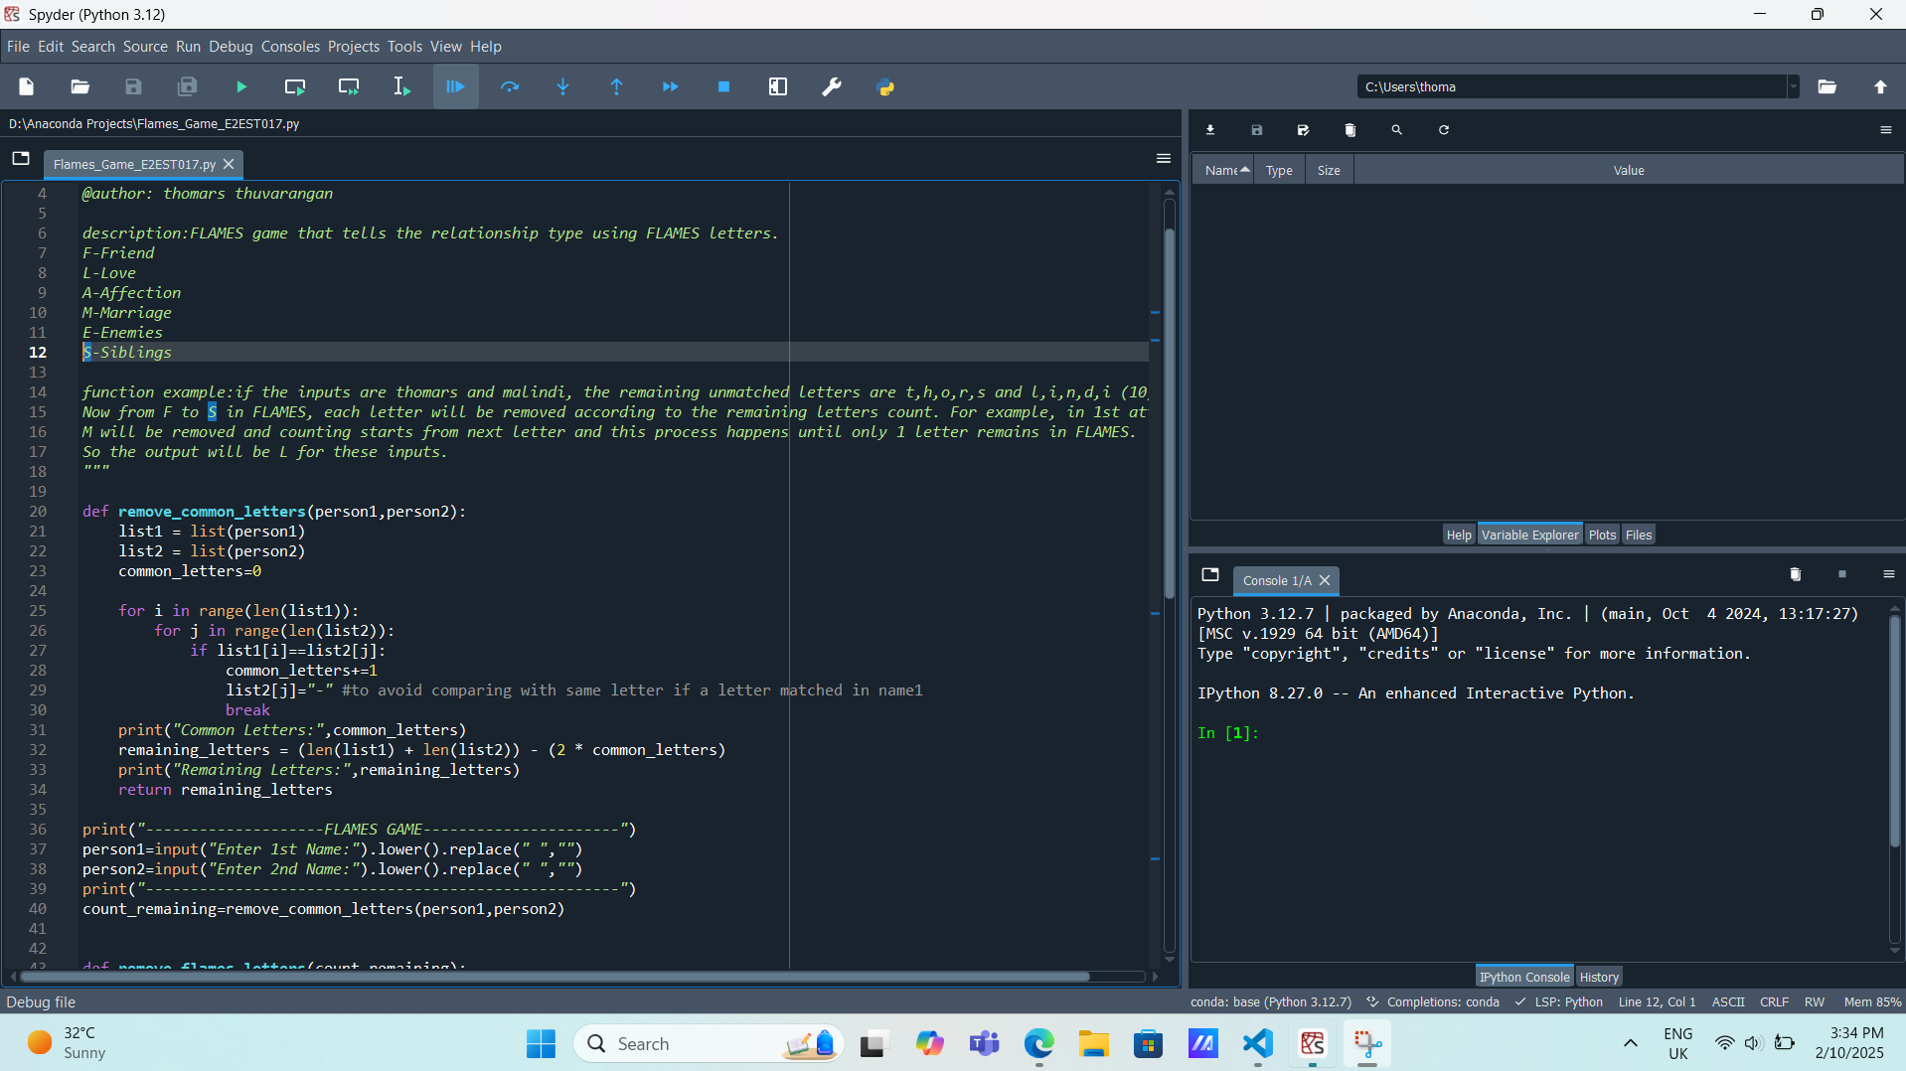
Task: Click conda base Python 3.12.7 status
Action: click(1271, 1002)
